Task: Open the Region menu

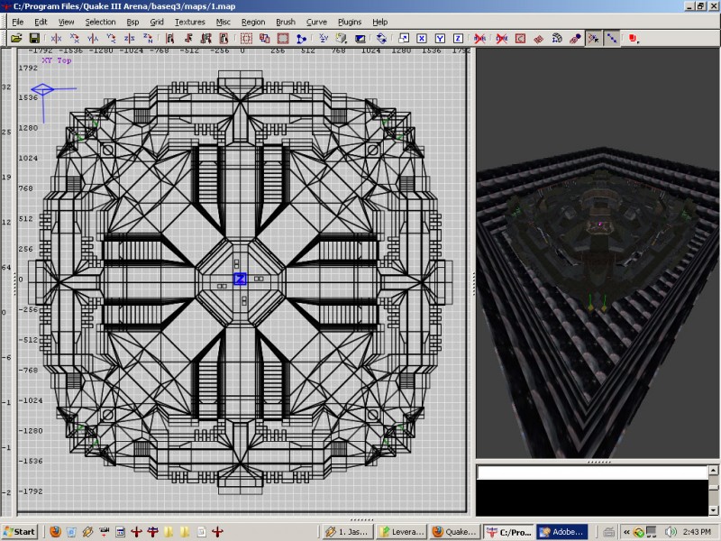Action: [x=253, y=22]
